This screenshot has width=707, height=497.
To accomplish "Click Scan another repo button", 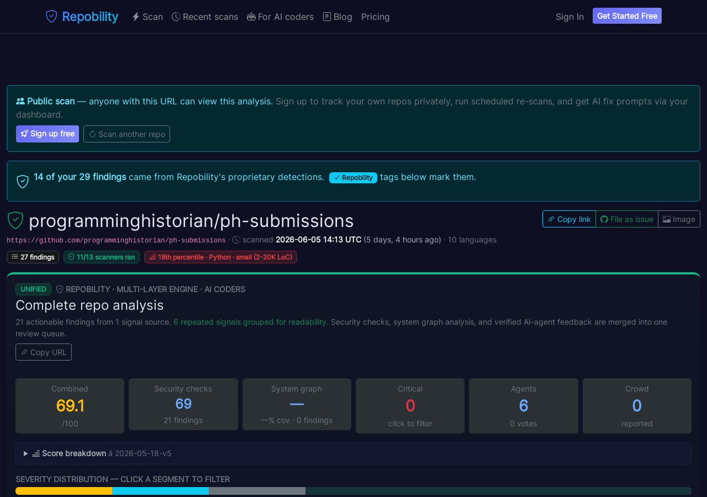I will [126, 134].
